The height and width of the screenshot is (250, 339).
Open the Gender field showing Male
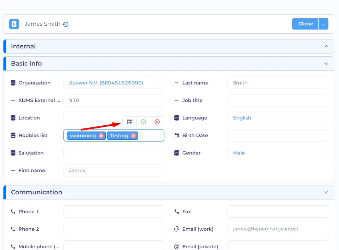(278, 153)
